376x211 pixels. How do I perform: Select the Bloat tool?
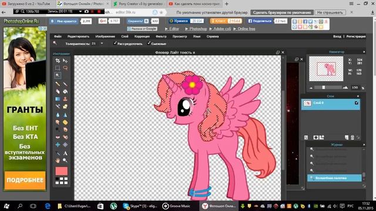[x=58, y=145]
